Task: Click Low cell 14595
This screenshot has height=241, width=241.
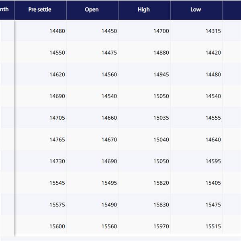Action: [213, 161]
